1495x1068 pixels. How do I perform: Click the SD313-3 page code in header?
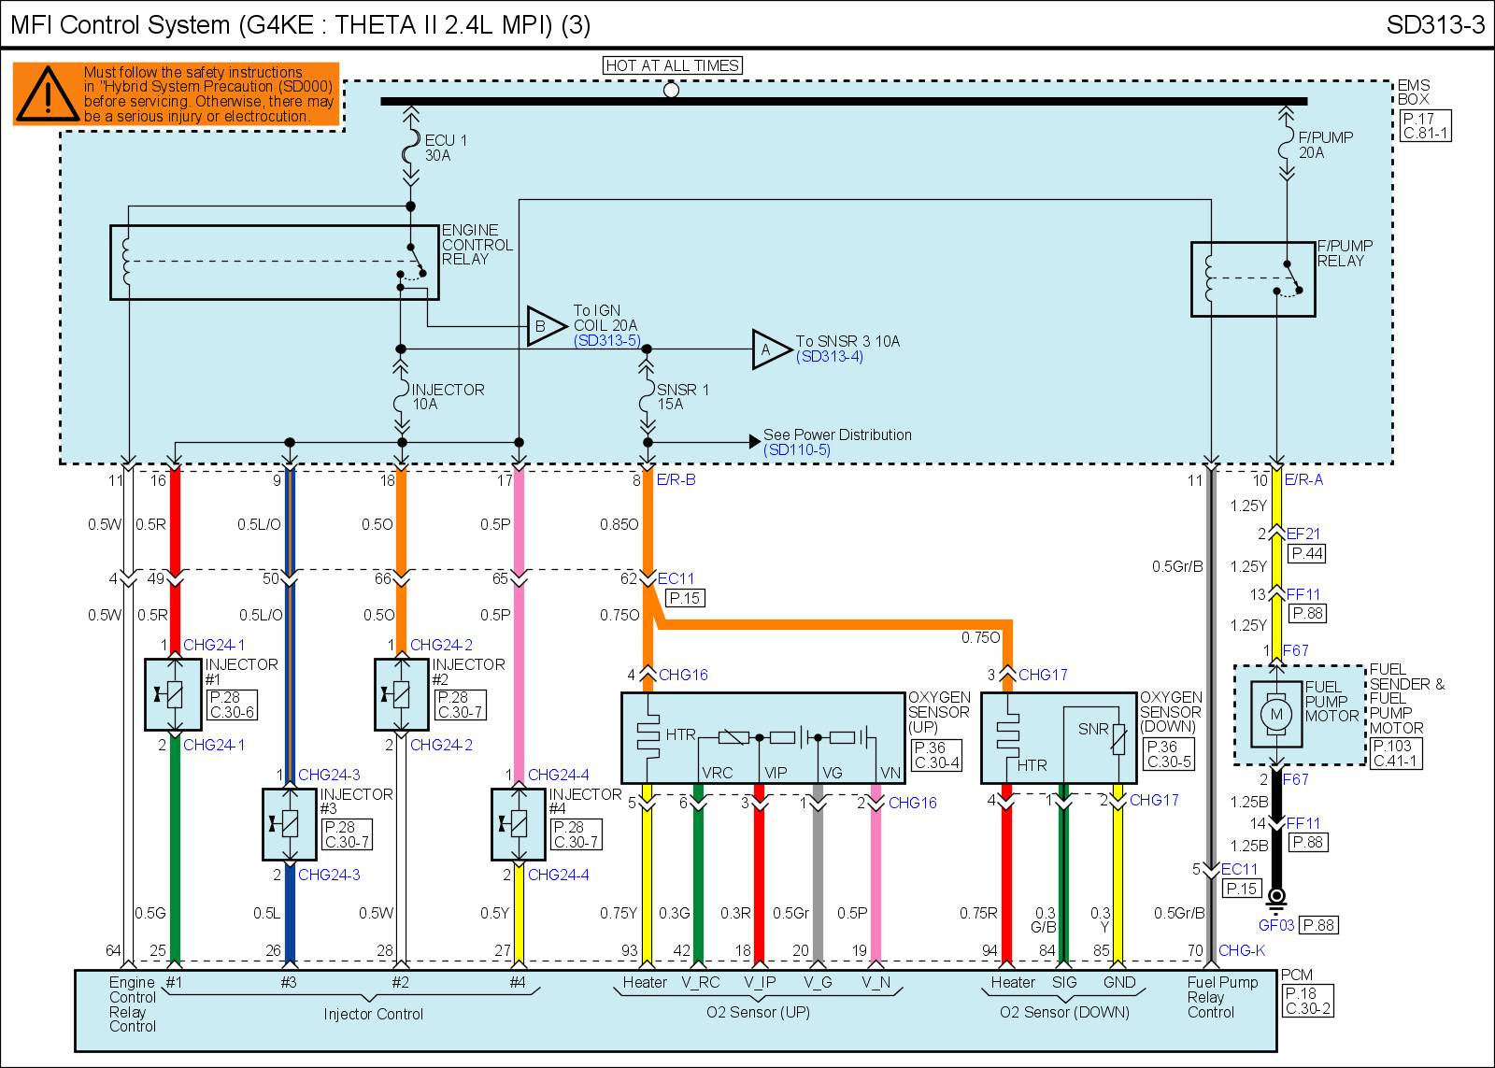pos(1434,24)
